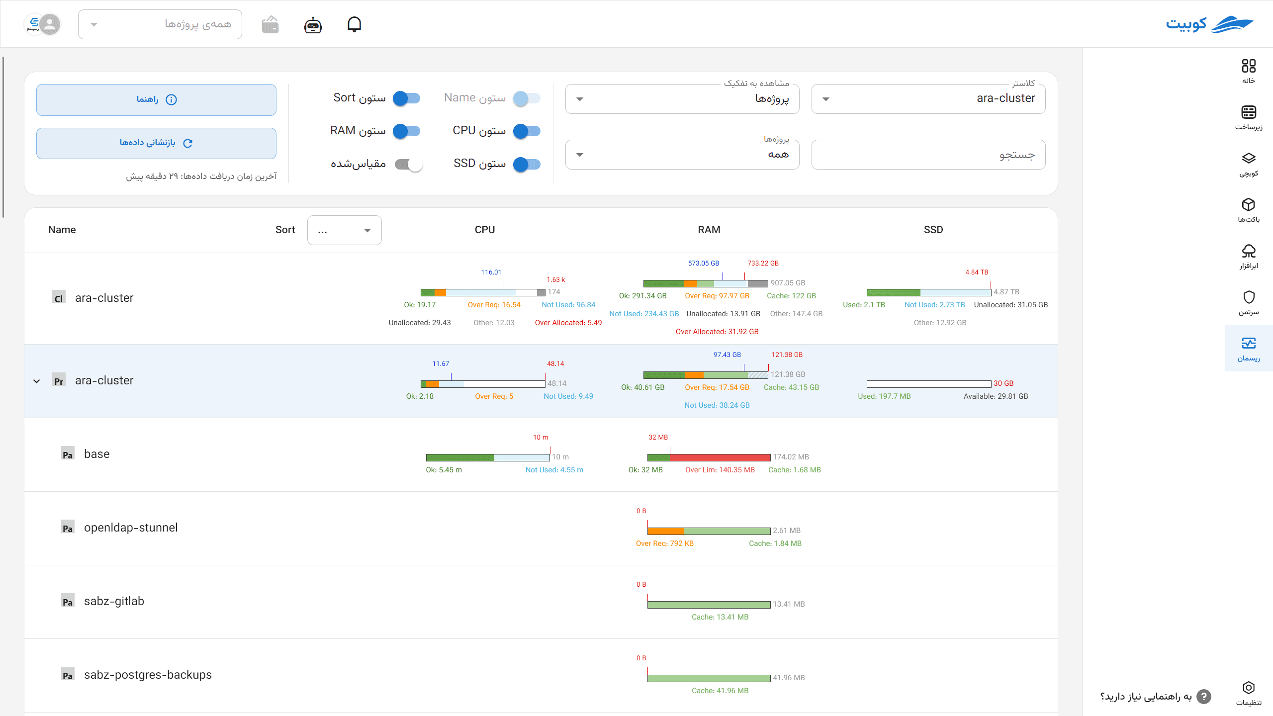
Task: Open زیرساخت (Infrastructure) sidebar item
Action: [x=1249, y=117]
